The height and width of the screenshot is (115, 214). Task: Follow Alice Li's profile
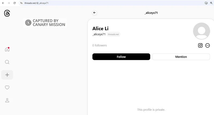coord(121,57)
